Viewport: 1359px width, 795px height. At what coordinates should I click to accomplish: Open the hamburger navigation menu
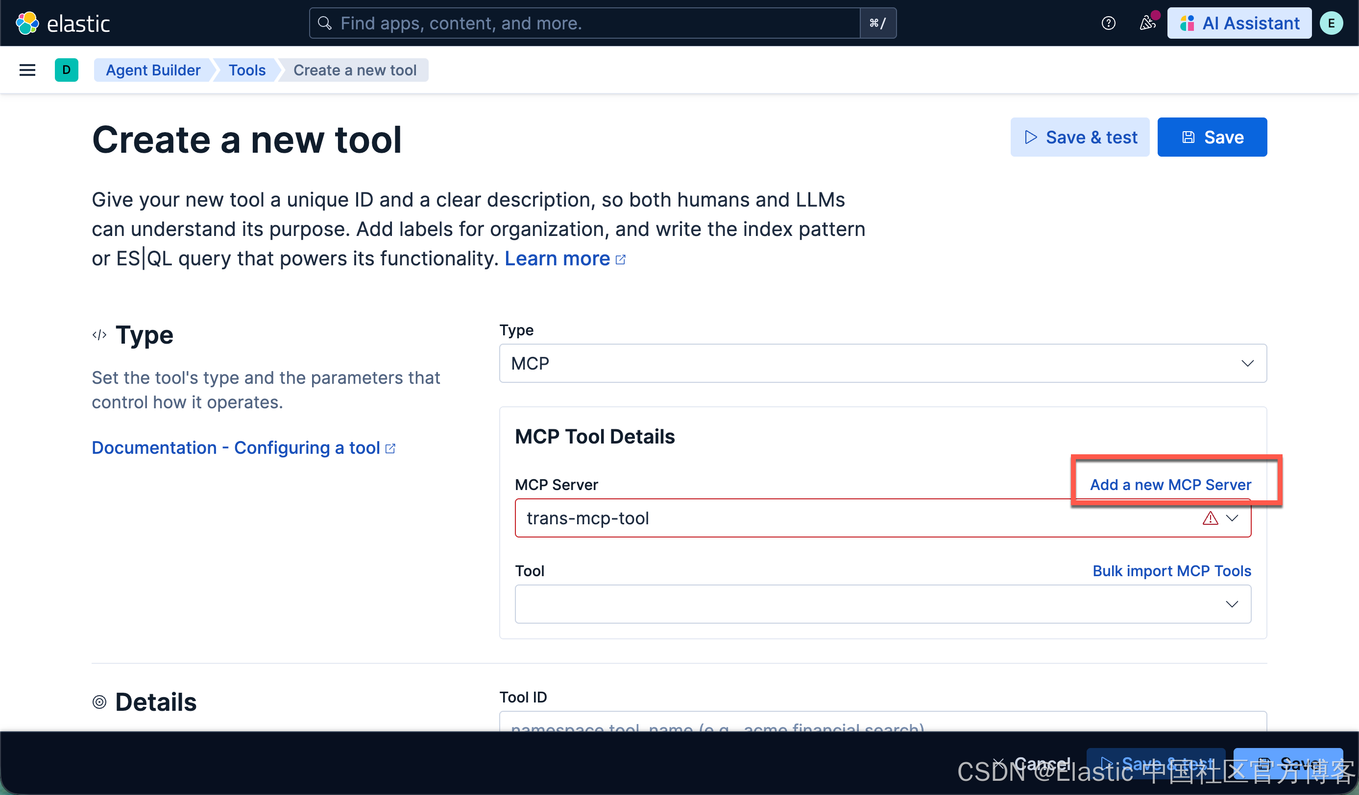click(x=27, y=70)
